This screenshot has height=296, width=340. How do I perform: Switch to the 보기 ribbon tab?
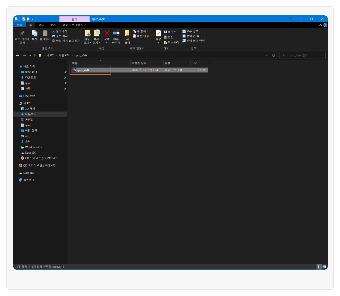tap(53, 25)
